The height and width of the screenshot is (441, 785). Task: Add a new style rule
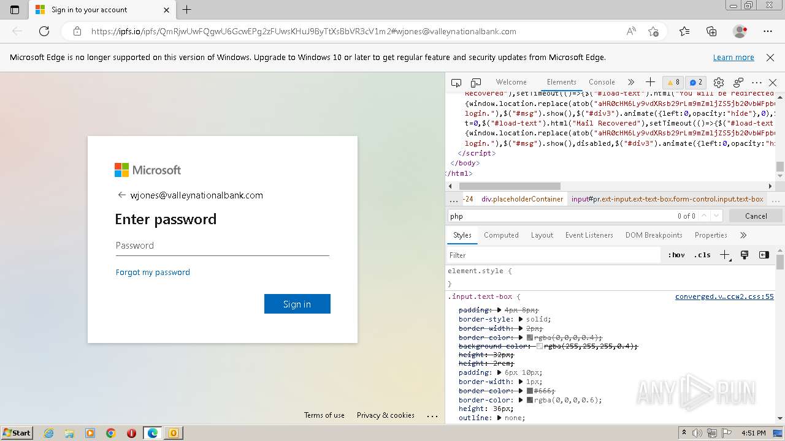[725, 255]
